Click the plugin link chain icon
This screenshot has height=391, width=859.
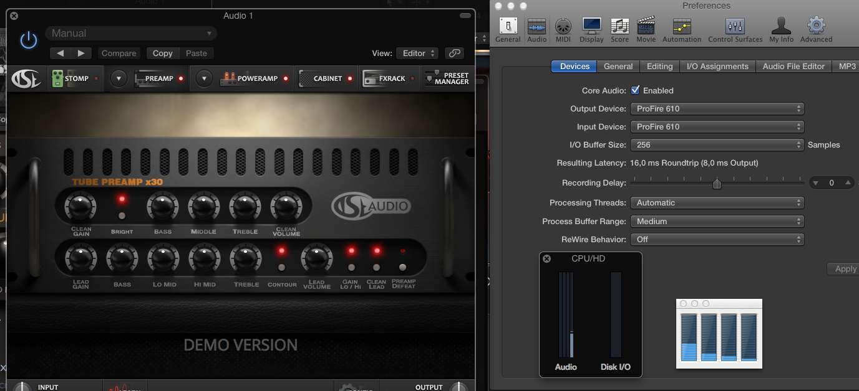(x=455, y=54)
